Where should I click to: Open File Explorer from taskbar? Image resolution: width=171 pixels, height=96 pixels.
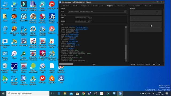[x=65, y=94]
